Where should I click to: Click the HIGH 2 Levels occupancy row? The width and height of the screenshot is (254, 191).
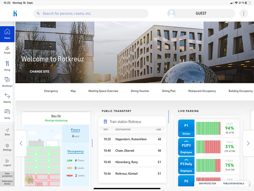point(75,175)
